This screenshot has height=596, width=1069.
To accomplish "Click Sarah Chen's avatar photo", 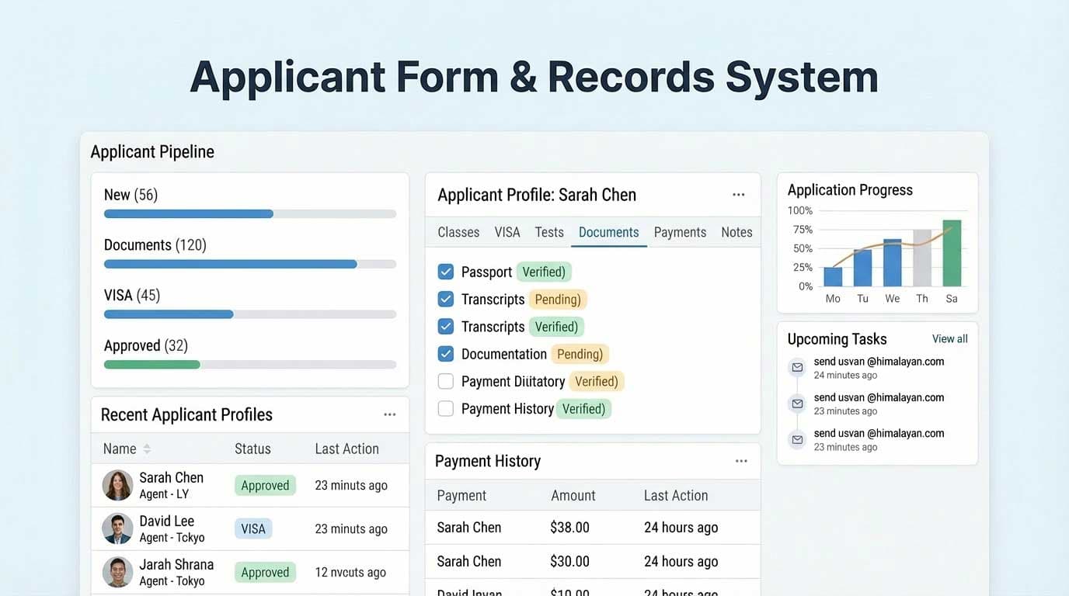I will click(x=117, y=486).
